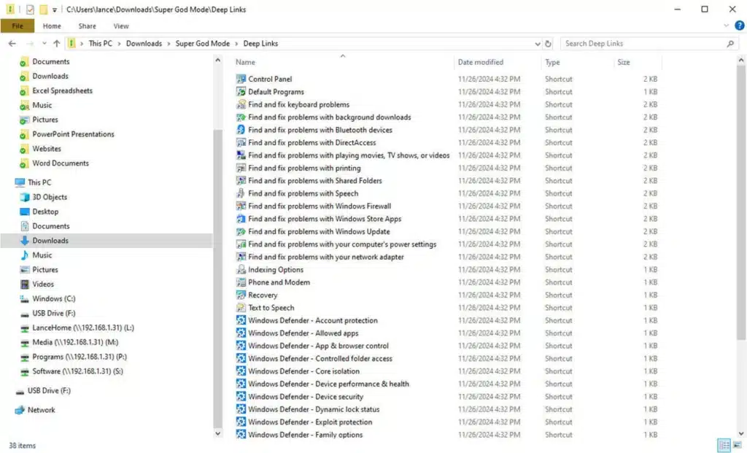The height and width of the screenshot is (453, 747).
Task: Go back with the Back arrow
Action: pyautogui.click(x=12, y=44)
